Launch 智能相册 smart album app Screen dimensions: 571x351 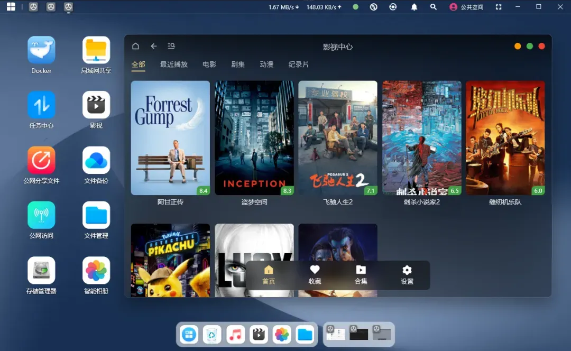(96, 271)
